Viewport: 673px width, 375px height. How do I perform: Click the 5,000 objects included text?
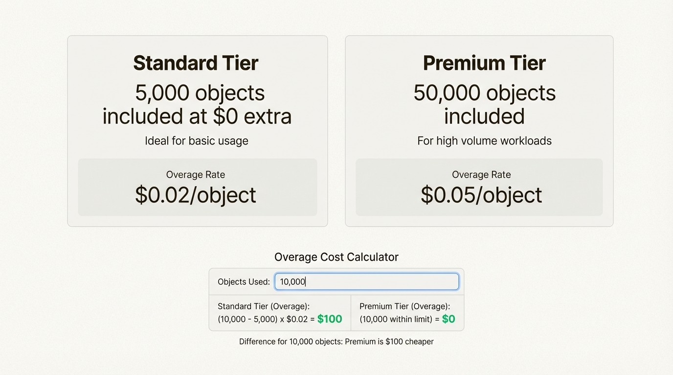coord(197,104)
